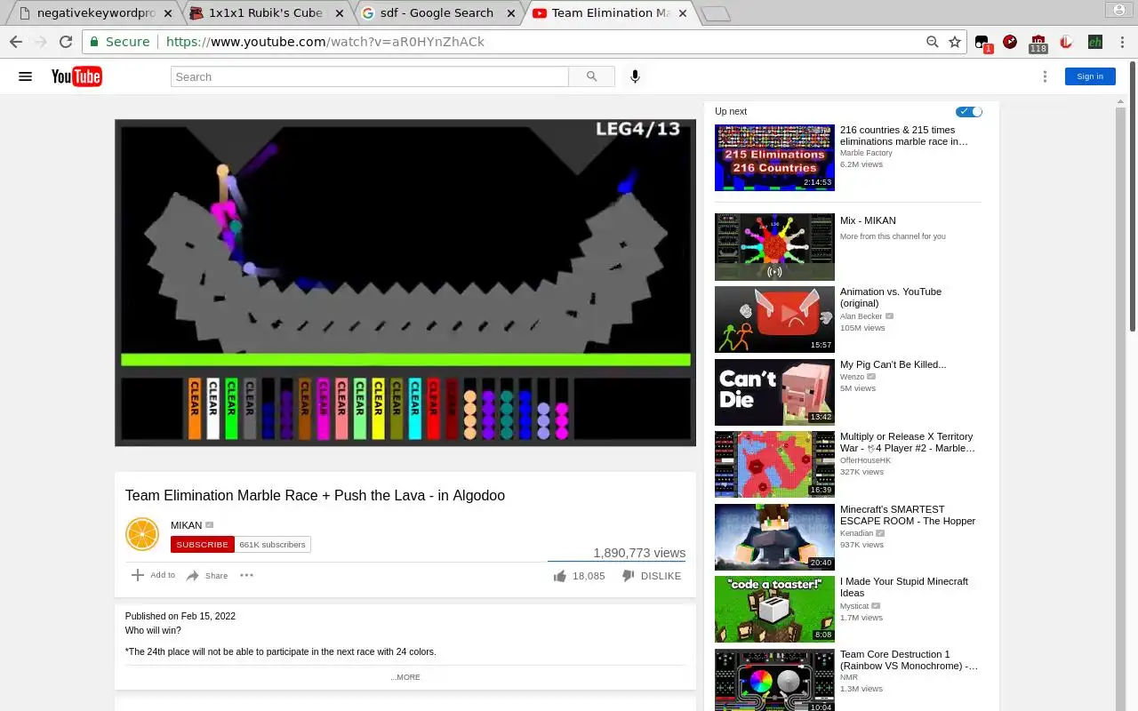Click the MIKAN orange channel avatar
This screenshot has height=711, width=1138.
click(142, 534)
